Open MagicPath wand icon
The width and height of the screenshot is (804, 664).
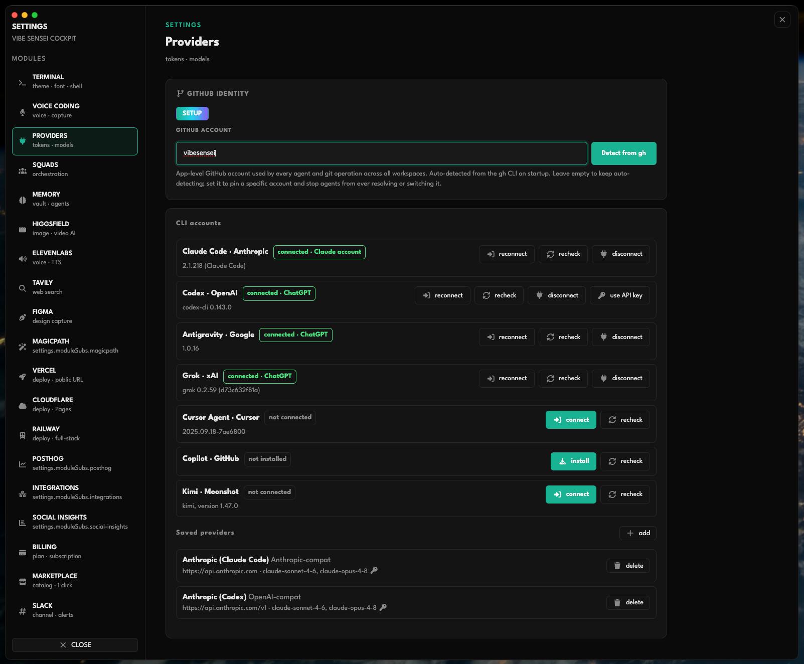coord(22,347)
